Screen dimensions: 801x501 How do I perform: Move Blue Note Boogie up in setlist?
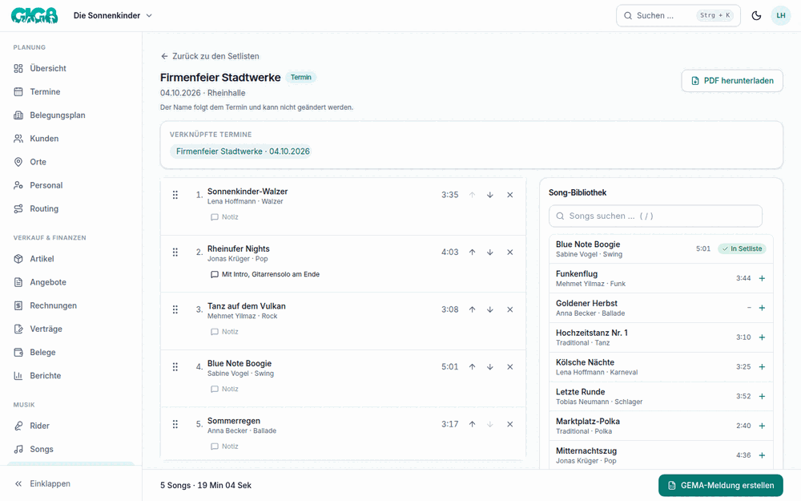point(472,366)
